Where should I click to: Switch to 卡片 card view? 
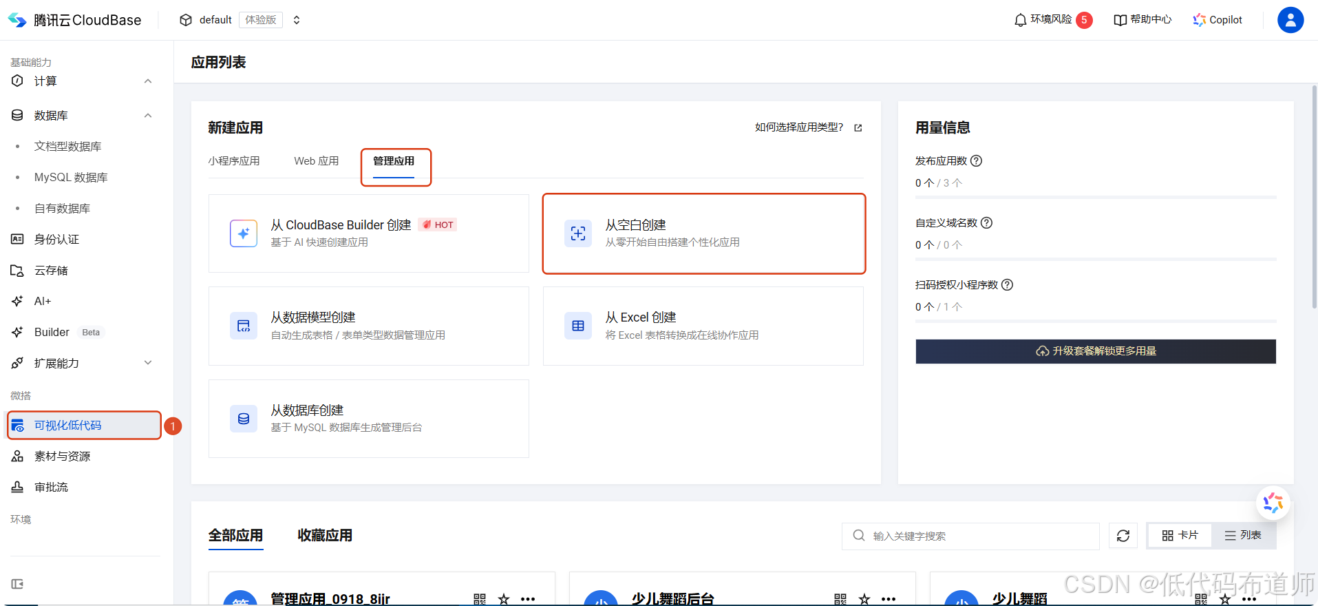pyautogui.click(x=1180, y=535)
